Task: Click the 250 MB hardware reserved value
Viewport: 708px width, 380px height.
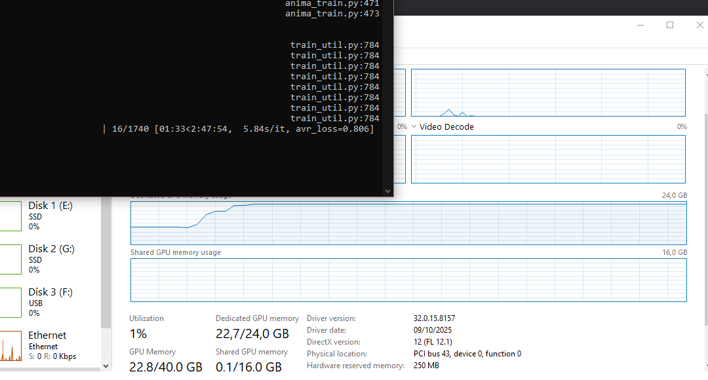Action: tap(426, 366)
